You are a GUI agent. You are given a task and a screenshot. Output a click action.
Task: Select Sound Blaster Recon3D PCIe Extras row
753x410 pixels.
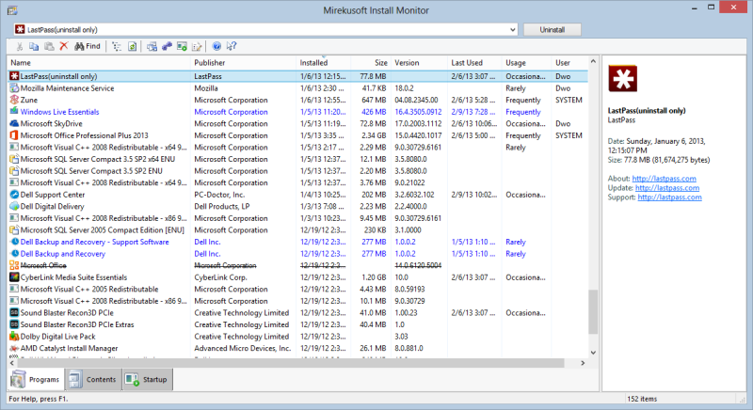(297, 324)
